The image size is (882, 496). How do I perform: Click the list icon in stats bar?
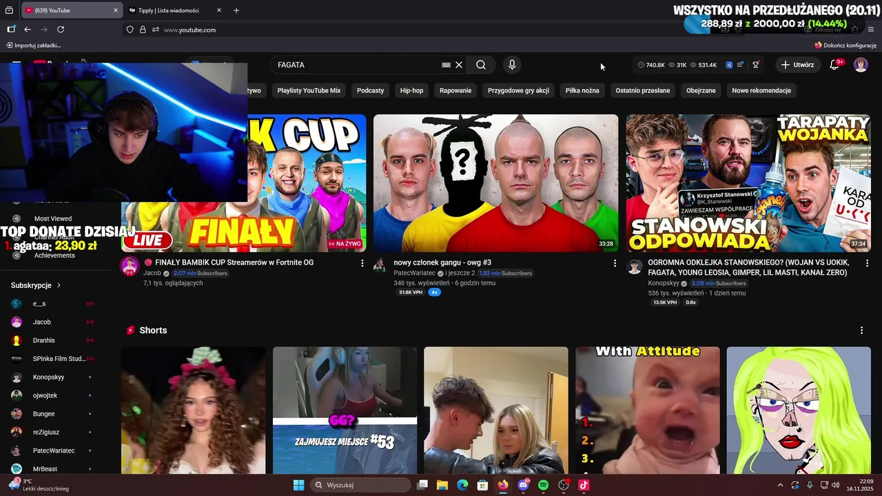(x=740, y=65)
